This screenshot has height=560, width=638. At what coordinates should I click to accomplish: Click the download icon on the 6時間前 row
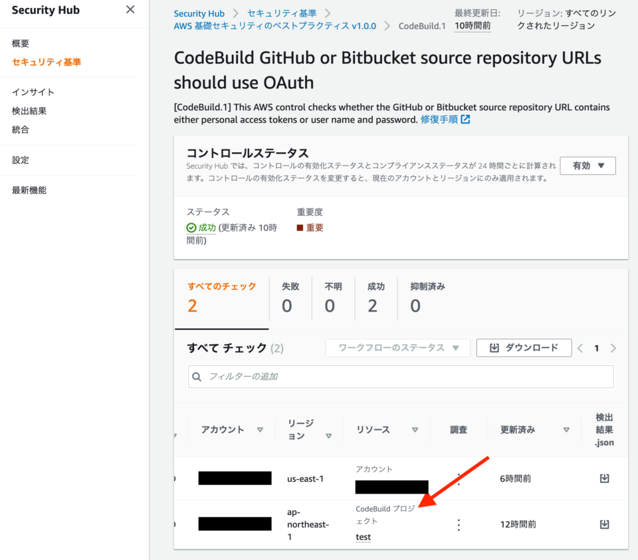pyautogui.click(x=604, y=478)
